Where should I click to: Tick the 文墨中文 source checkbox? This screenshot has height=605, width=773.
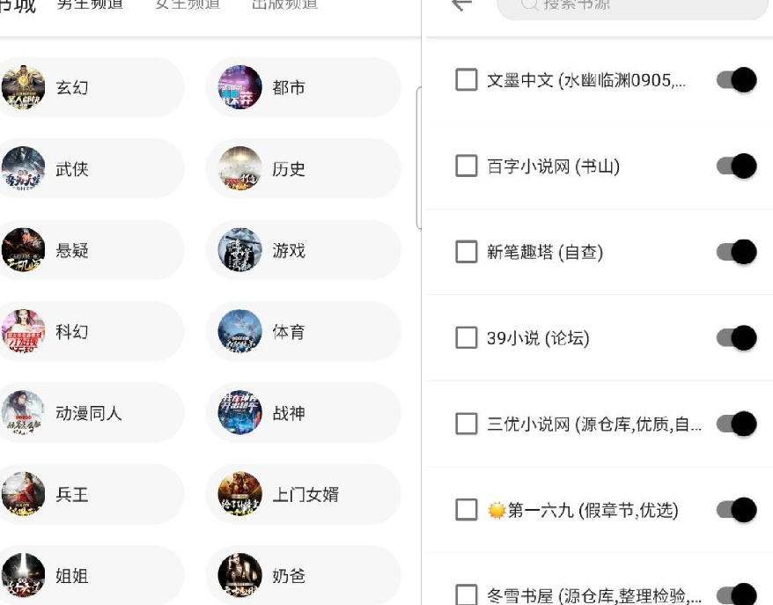tap(467, 80)
